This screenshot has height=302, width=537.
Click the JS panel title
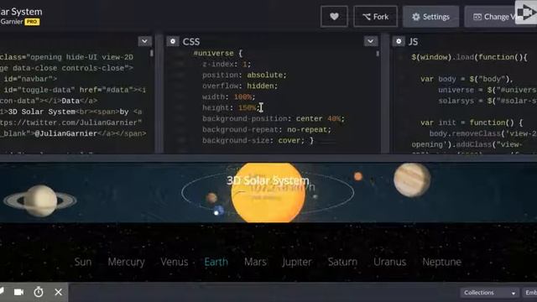[x=413, y=42]
